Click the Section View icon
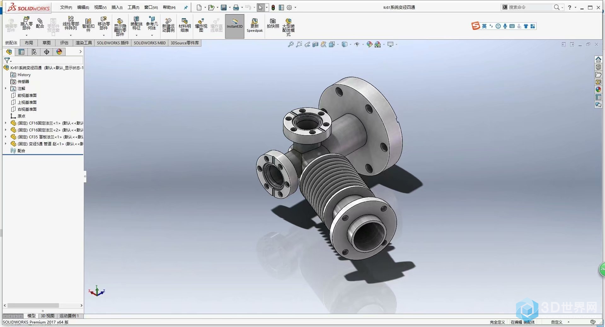The image size is (605, 327). (315, 45)
